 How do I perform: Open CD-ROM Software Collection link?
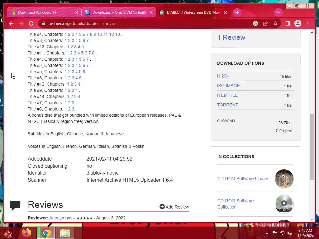(236, 204)
